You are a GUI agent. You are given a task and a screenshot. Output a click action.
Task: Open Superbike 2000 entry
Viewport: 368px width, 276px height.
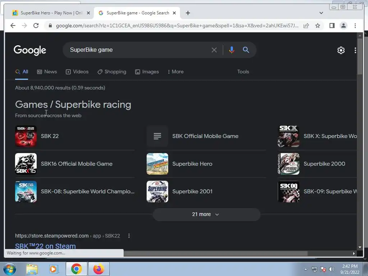pyautogui.click(x=325, y=164)
